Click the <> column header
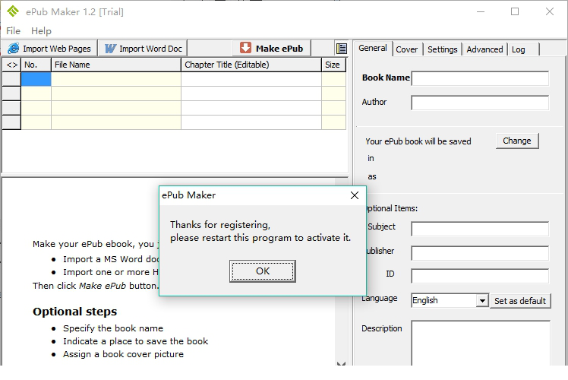568x380 pixels. (11, 65)
